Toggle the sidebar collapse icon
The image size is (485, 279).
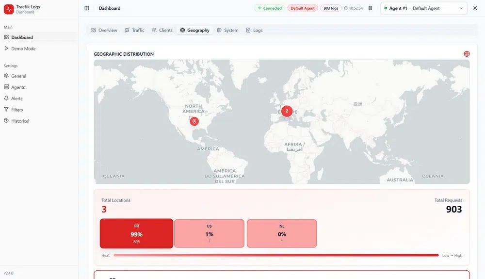[87, 8]
